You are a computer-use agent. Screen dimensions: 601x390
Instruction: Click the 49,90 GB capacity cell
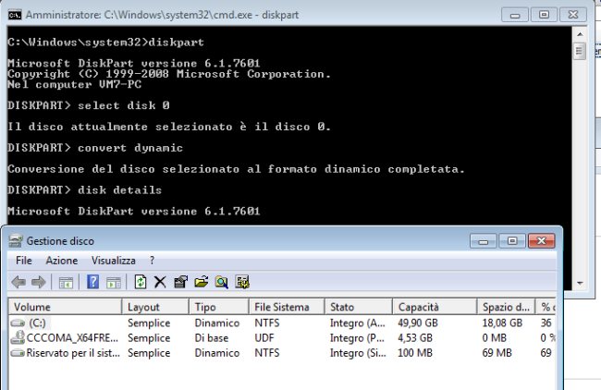[418, 323]
